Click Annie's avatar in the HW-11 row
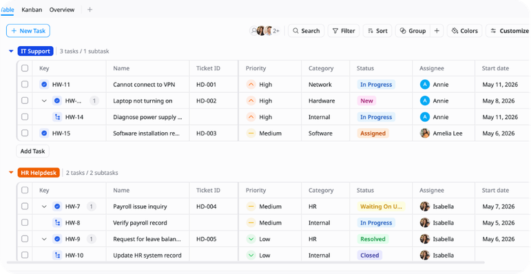This screenshot has width=531, height=274. [425, 85]
